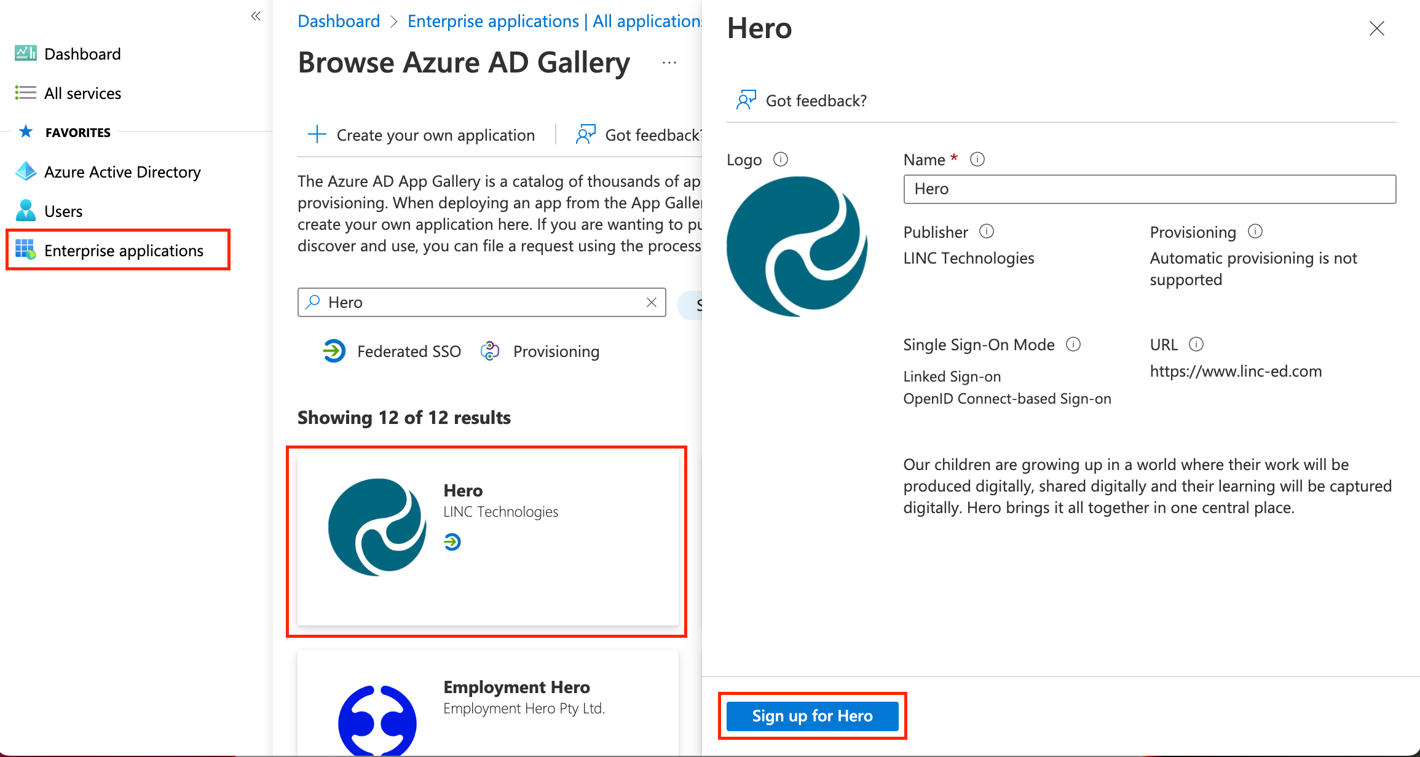1420x757 pixels.
Task: Click the gallery search field containing Hero
Action: (481, 302)
